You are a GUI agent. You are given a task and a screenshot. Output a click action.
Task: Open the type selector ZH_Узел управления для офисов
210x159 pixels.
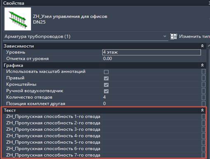point(70,16)
